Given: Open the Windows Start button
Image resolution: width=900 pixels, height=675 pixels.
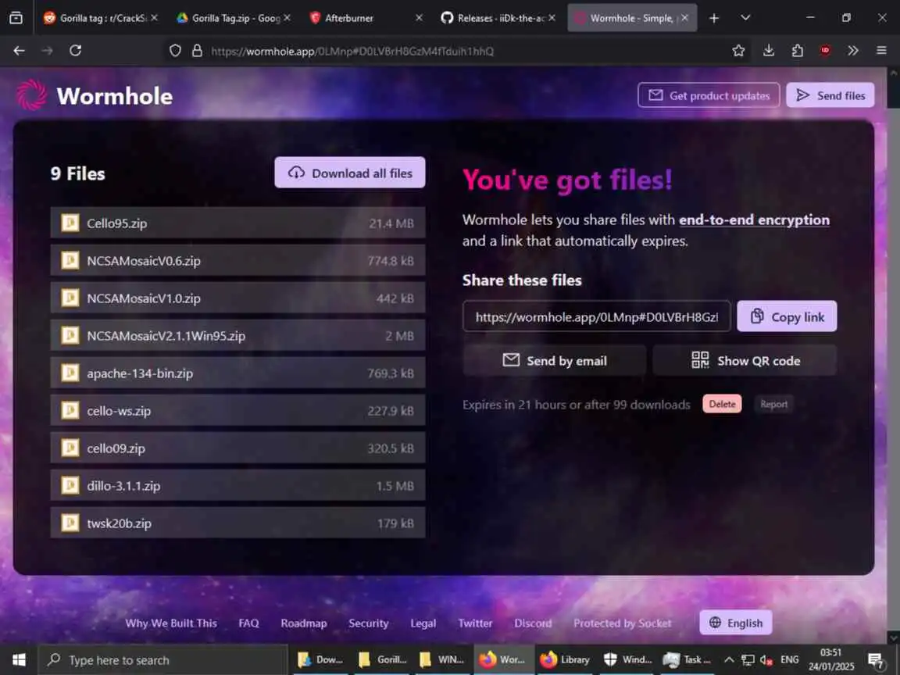Looking at the screenshot, I should 19,659.
